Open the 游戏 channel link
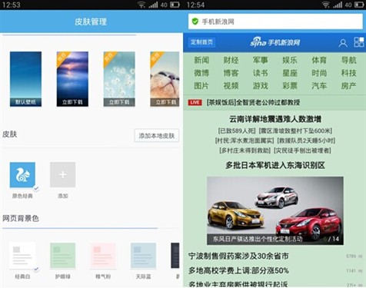This screenshot has width=366, height=288. (x=261, y=86)
